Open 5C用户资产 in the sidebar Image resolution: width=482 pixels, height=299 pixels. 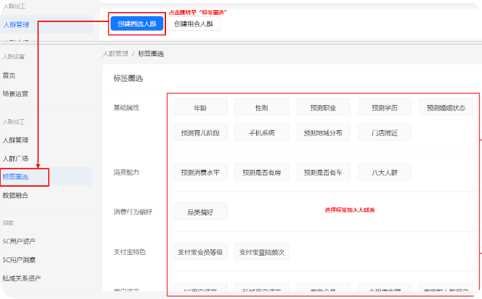(19, 241)
